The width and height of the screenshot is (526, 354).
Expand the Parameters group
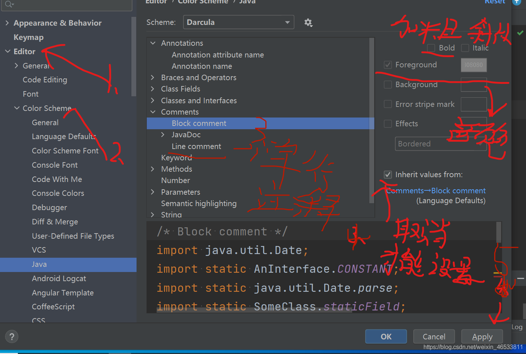tap(153, 192)
